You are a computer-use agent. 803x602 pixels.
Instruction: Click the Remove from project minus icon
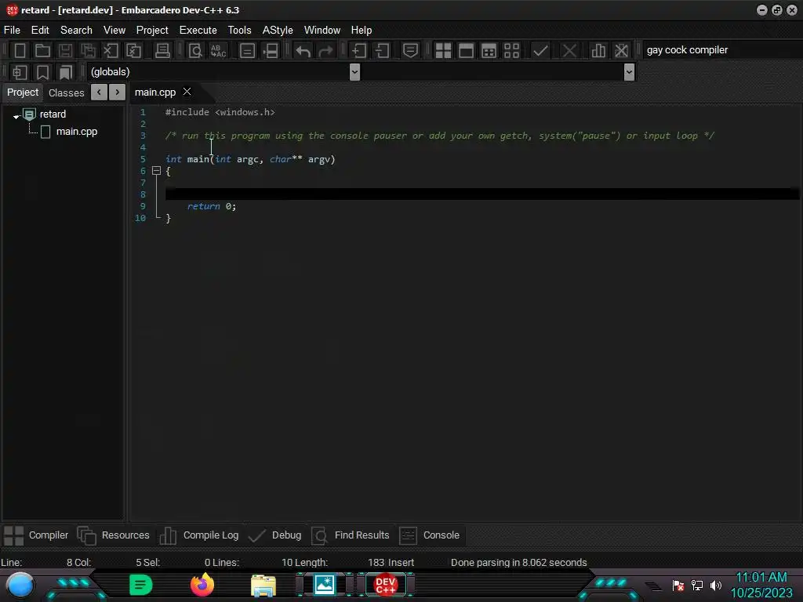[382, 50]
